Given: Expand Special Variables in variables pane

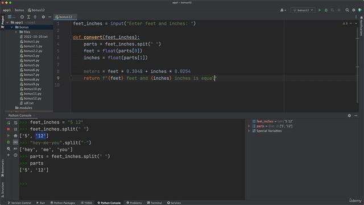Looking at the screenshot, I should tap(249, 131).
